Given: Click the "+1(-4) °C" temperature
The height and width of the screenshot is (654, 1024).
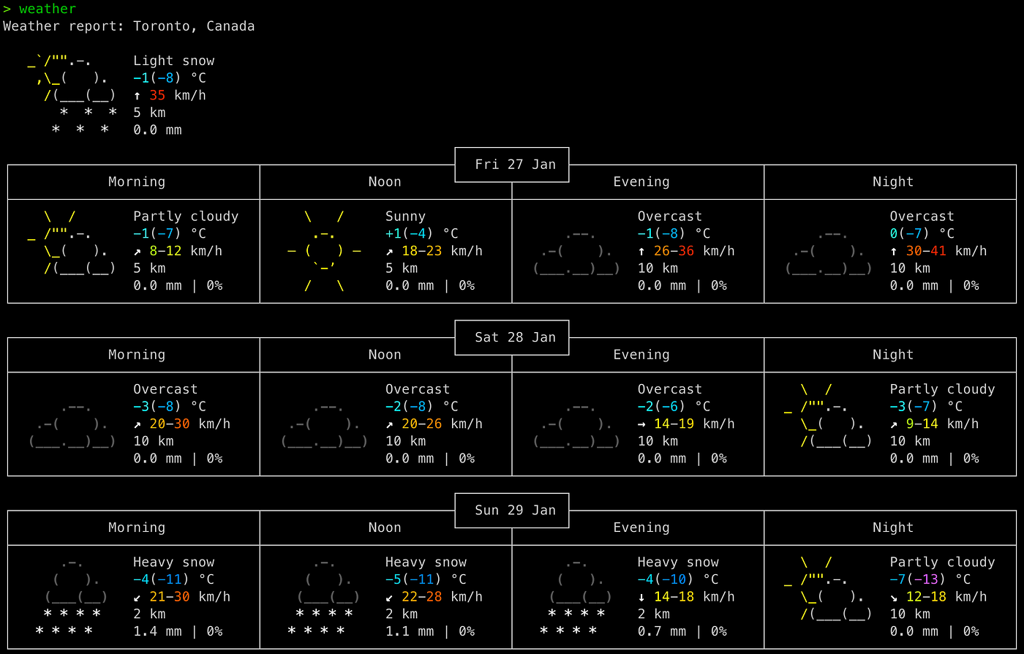Looking at the screenshot, I should tap(422, 233).
